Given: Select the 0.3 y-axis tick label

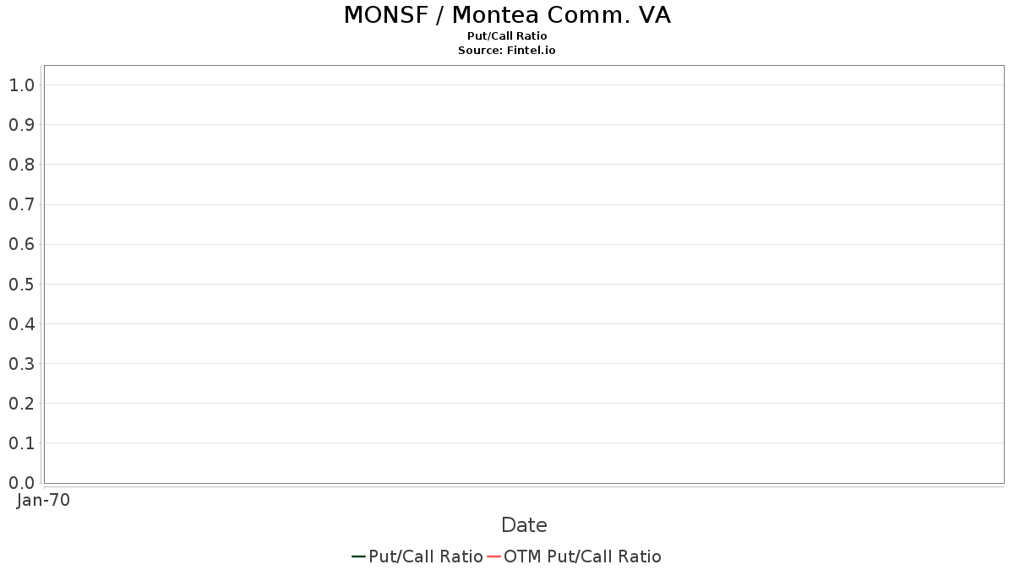Looking at the screenshot, I should 21,364.
